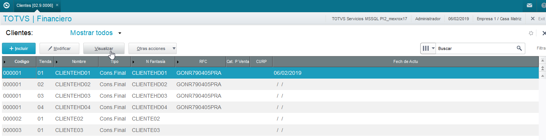Click the Modificar button
The width and height of the screenshot is (546, 140).
pos(59,48)
